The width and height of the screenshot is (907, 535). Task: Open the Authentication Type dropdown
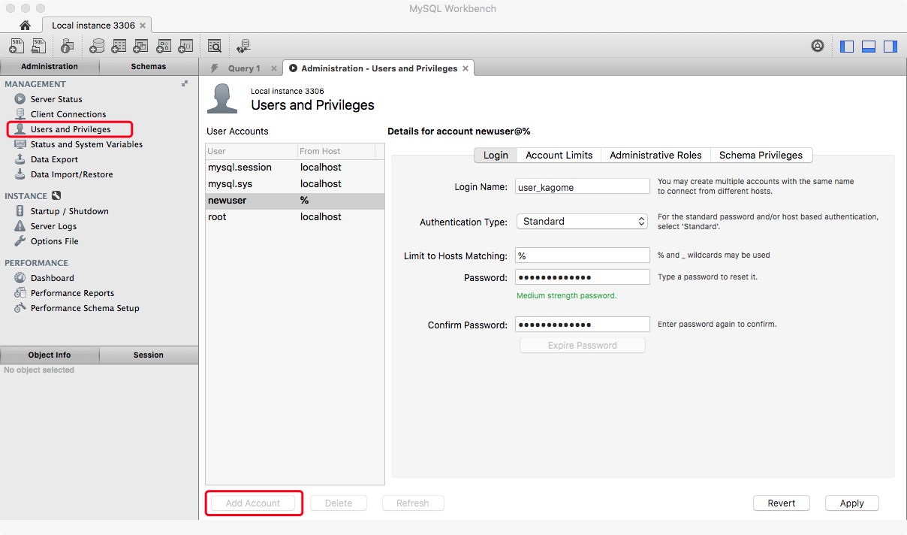[582, 222]
